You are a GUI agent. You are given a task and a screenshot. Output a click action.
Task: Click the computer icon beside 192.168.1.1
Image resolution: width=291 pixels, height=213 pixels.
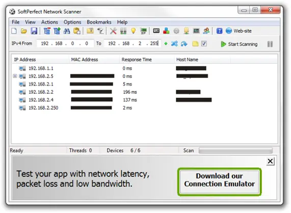(22, 68)
